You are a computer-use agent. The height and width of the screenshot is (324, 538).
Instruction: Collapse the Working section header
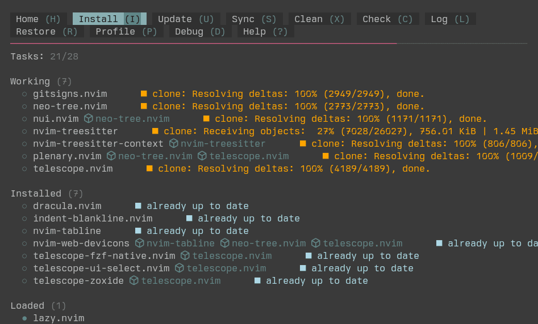pos(30,82)
